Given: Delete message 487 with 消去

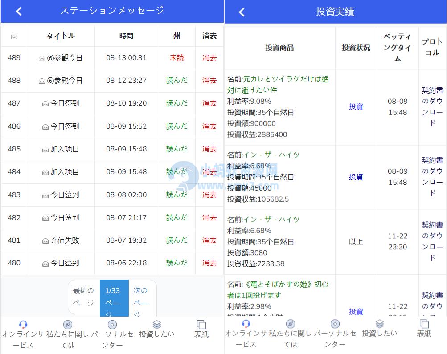Looking at the screenshot, I should click(x=209, y=103).
